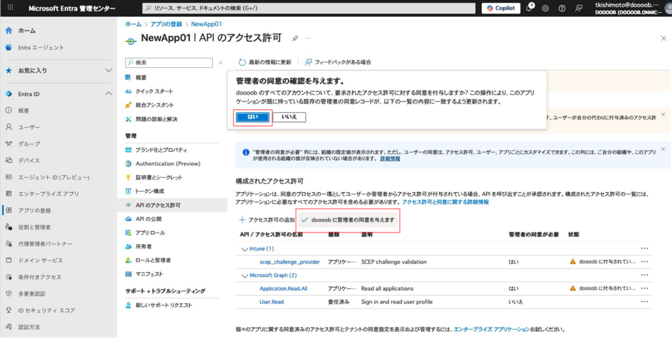Confirm consent by clicking はい
672x338 pixels.
253,117
